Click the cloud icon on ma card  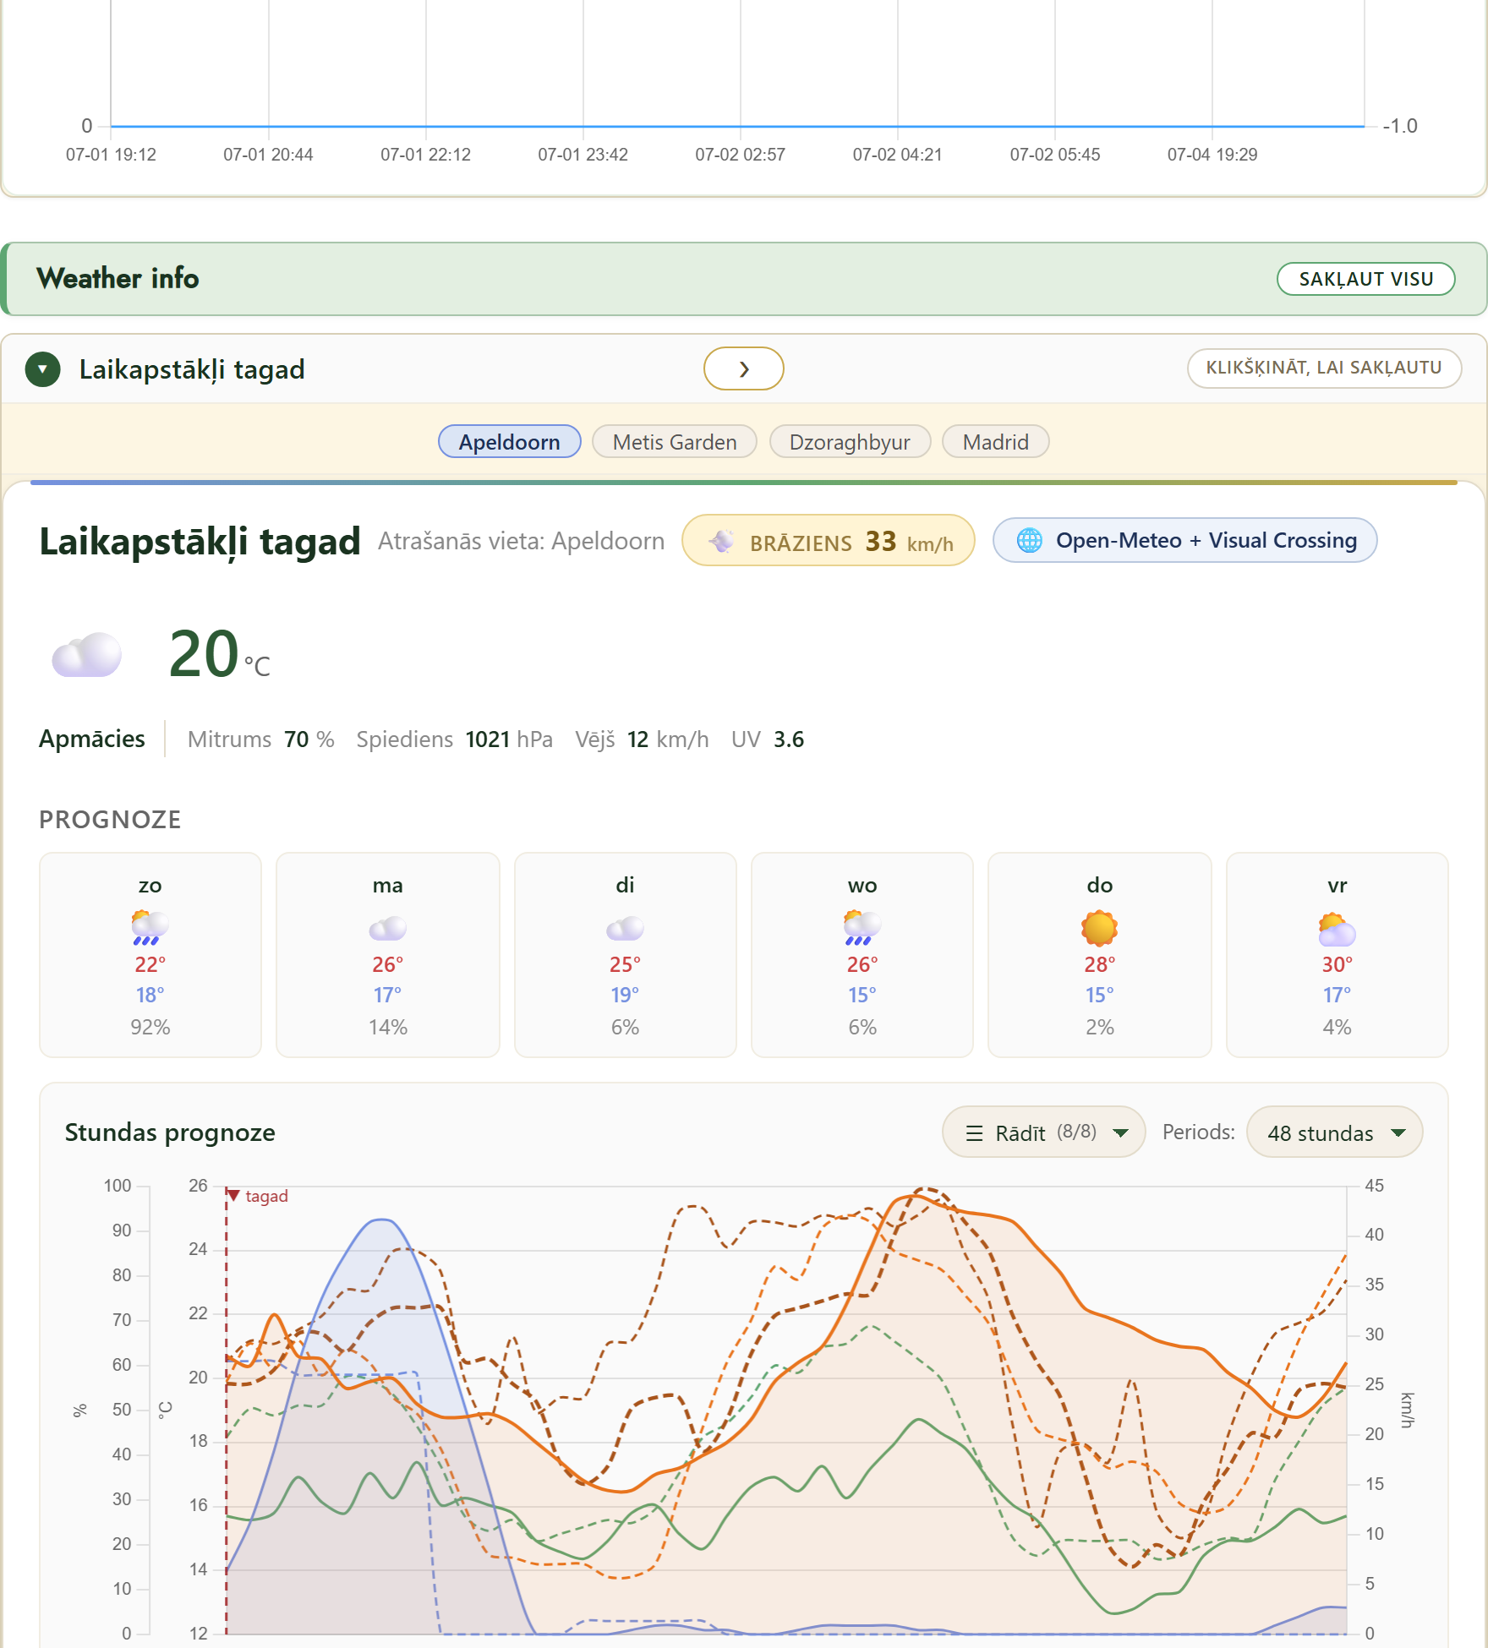point(387,928)
